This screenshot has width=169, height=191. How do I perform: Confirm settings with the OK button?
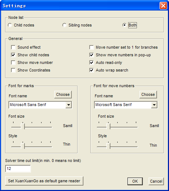pos(135,181)
